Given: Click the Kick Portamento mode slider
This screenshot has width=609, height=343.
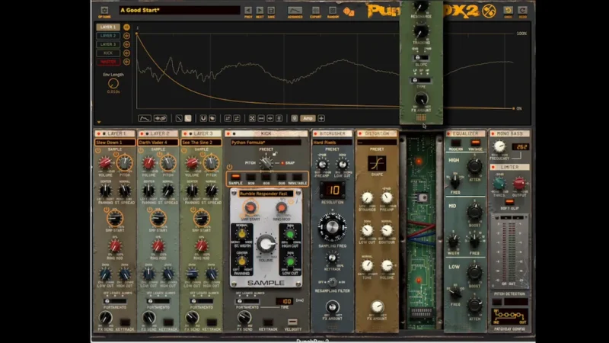Looking at the screenshot, I should [247, 301].
